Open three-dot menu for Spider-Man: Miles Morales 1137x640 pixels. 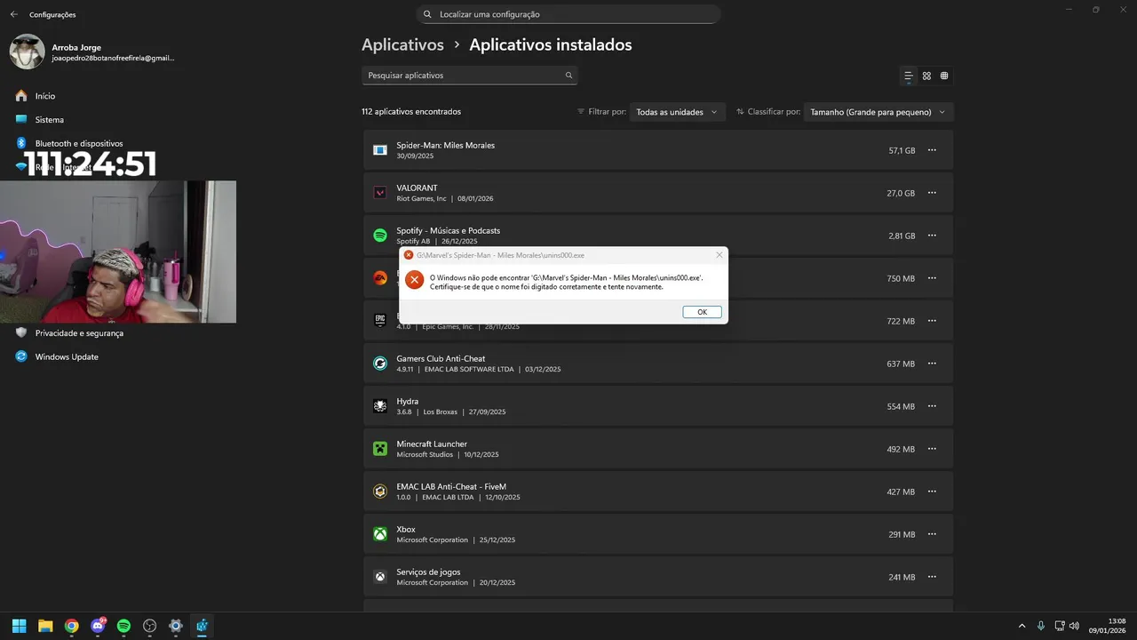point(932,150)
